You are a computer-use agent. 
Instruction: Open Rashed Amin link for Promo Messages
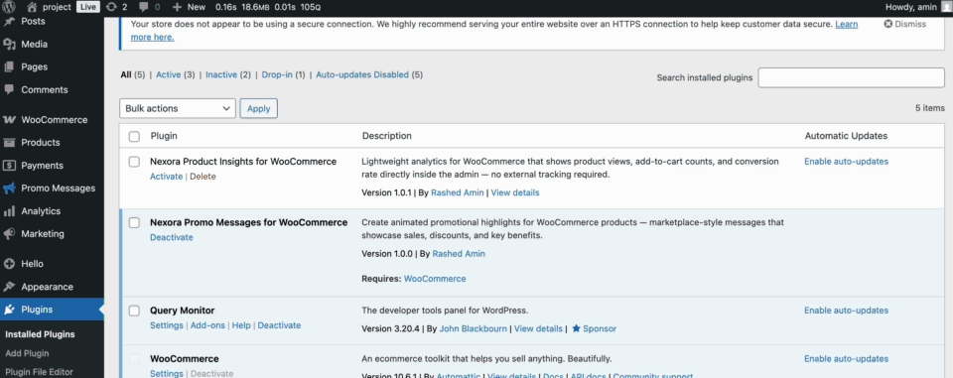(459, 253)
